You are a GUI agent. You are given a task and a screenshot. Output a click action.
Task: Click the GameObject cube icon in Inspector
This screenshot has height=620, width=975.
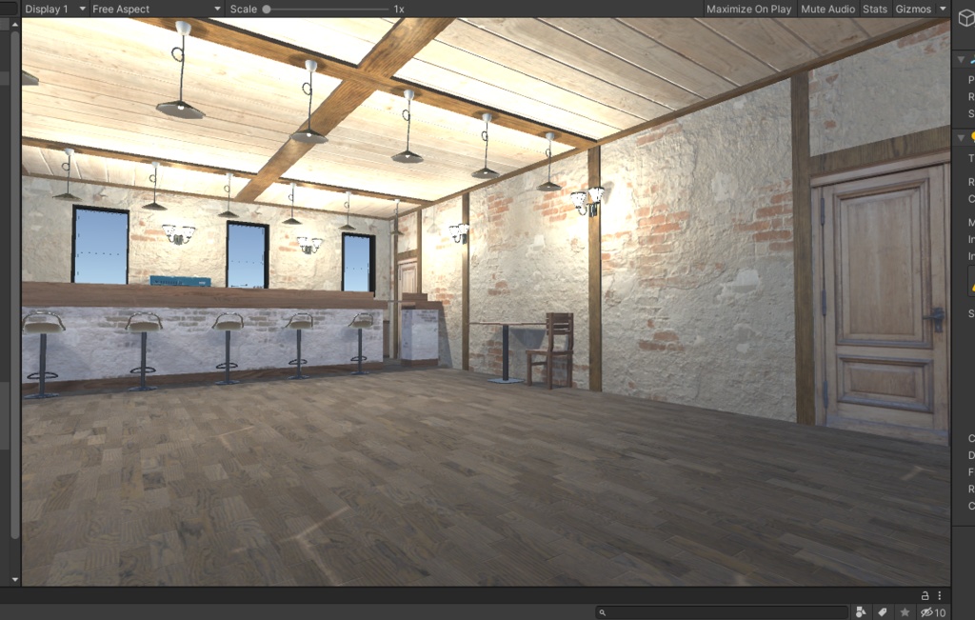click(x=966, y=18)
